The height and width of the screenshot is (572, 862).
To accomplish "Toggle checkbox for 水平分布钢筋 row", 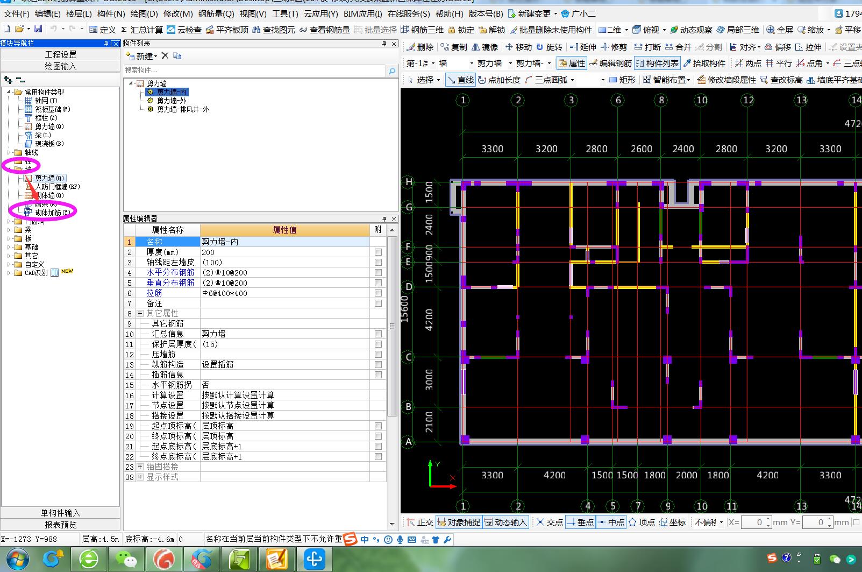I will click(378, 272).
